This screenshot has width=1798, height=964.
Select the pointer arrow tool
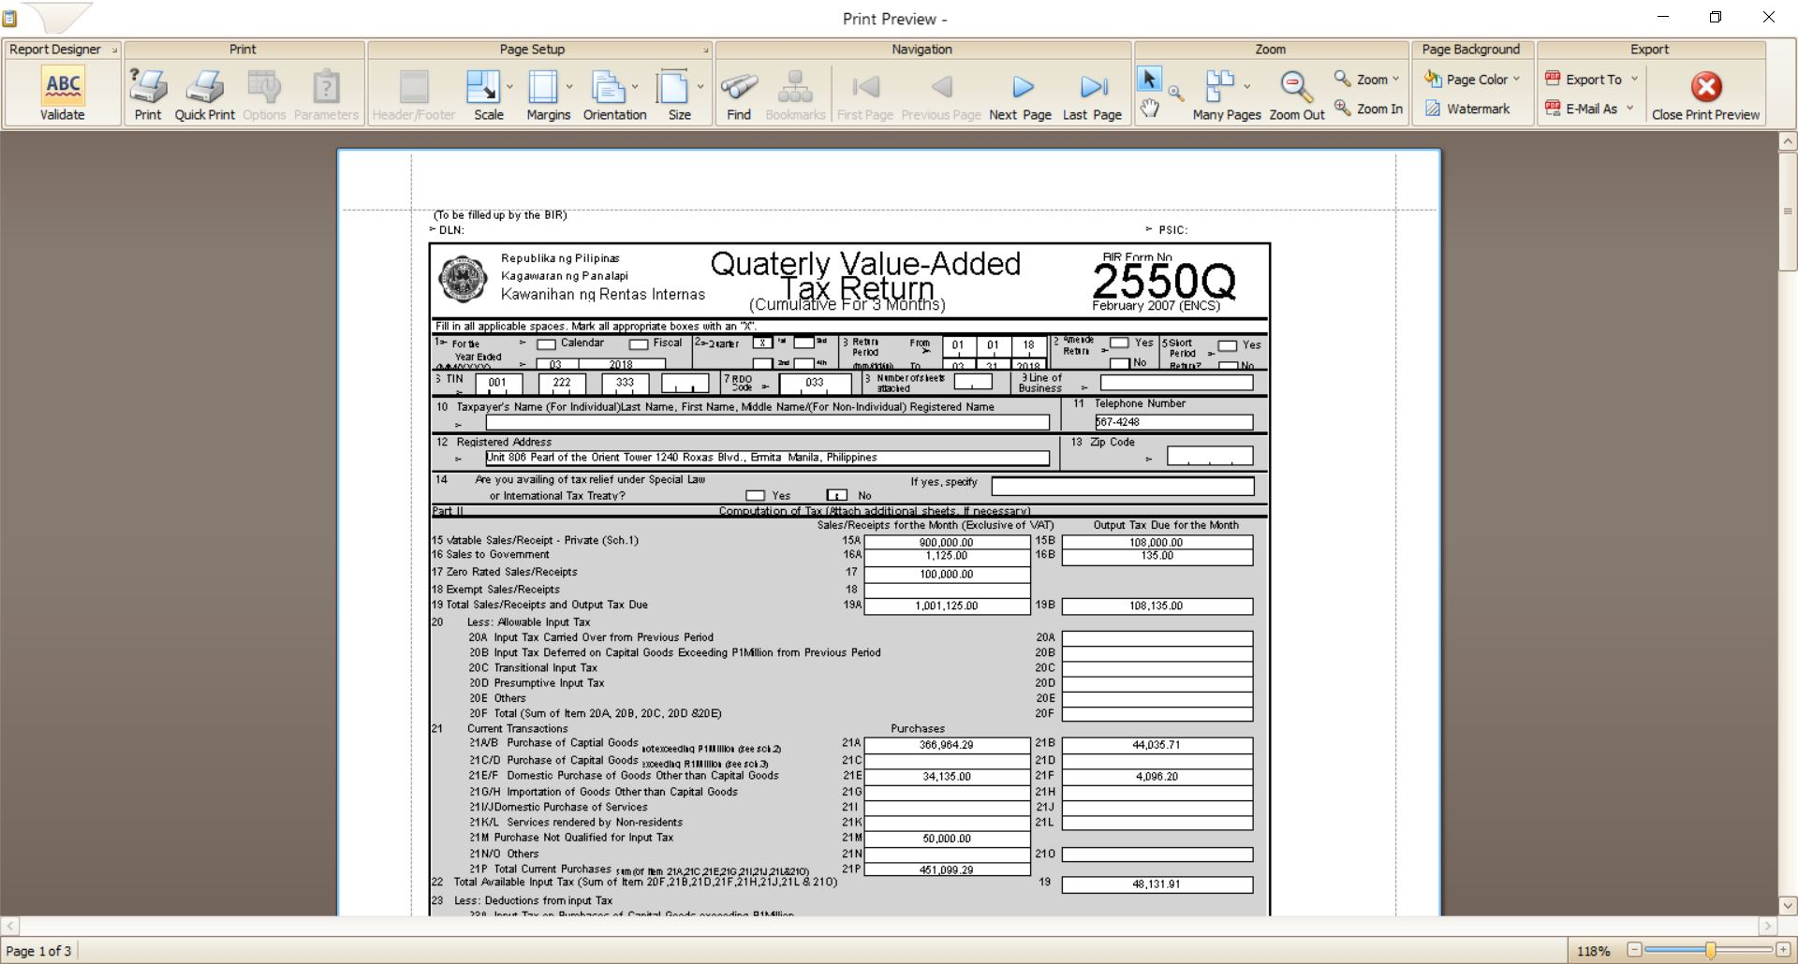tap(1149, 79)
